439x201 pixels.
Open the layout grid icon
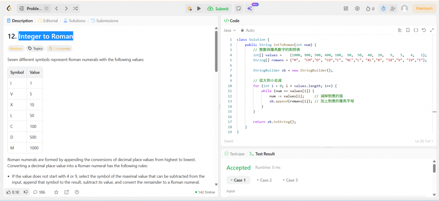click(x=346, y=9)
